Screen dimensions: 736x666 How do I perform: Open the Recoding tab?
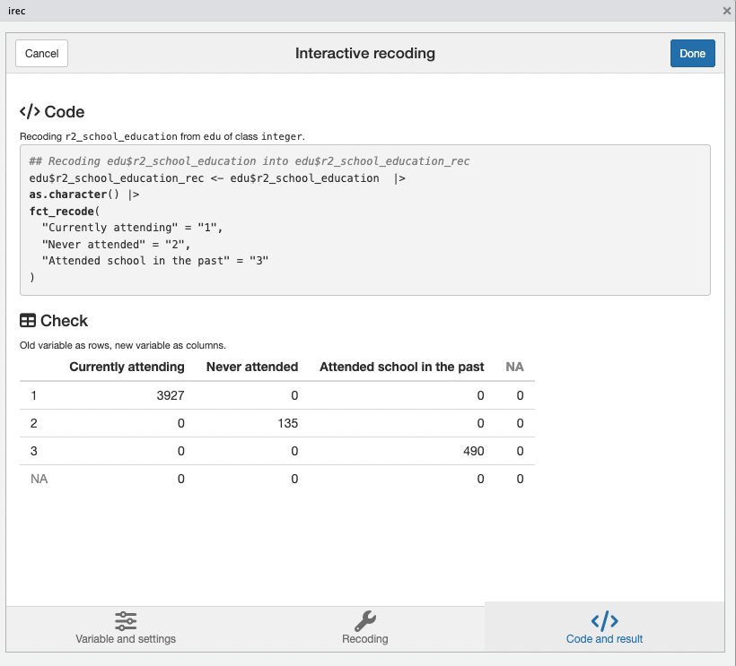(364, 627)
